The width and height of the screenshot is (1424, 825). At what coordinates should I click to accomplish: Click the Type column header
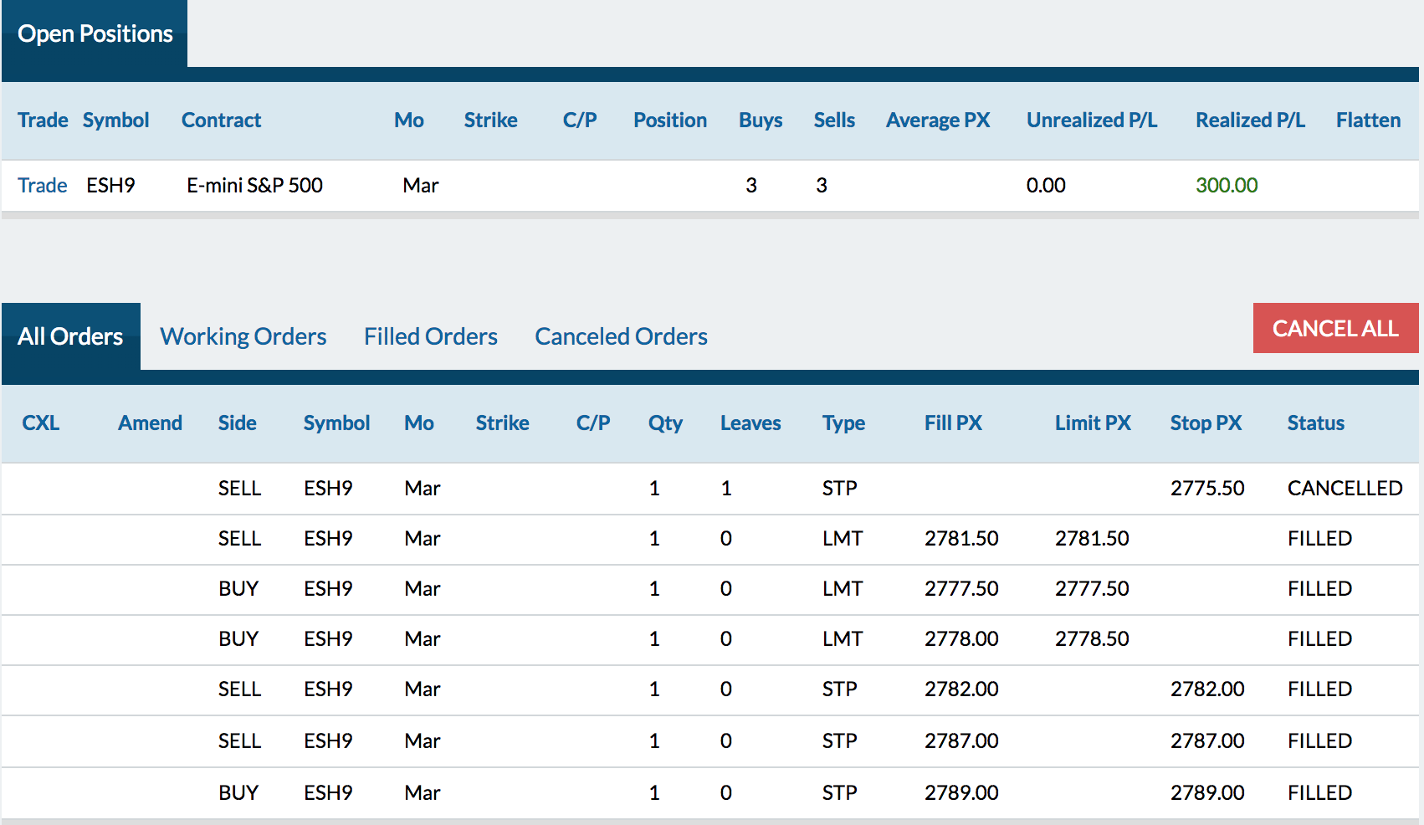[843, 423]
